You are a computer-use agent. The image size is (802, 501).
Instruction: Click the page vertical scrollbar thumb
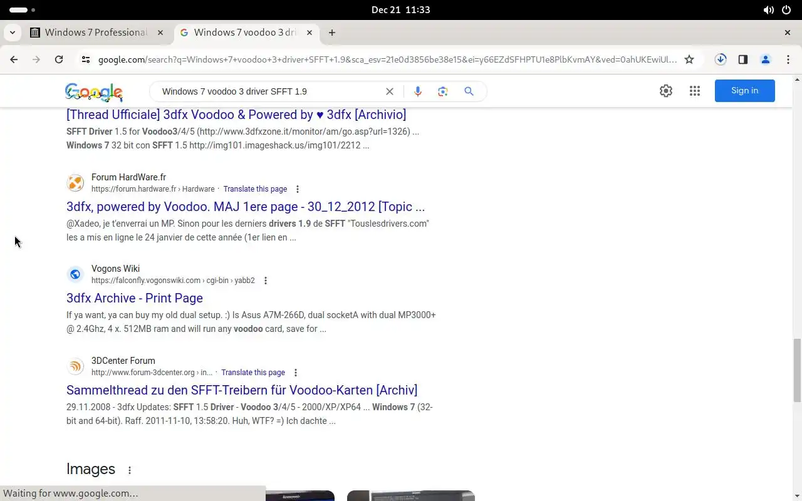tap(797, 371)
